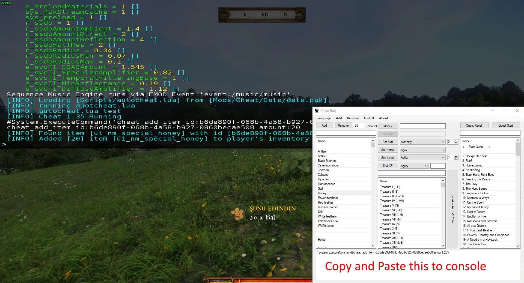This screenshot has width=524, height=283.
Task: Focus the Amount field showing 20
Action: click(359, 126)
